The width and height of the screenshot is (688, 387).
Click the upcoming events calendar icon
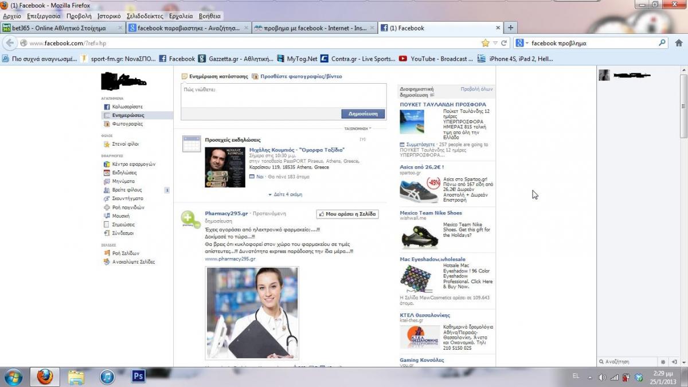point(191,144)
